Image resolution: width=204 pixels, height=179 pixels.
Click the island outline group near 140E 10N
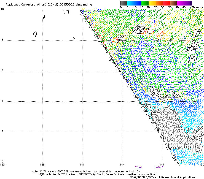click(66, 12)
